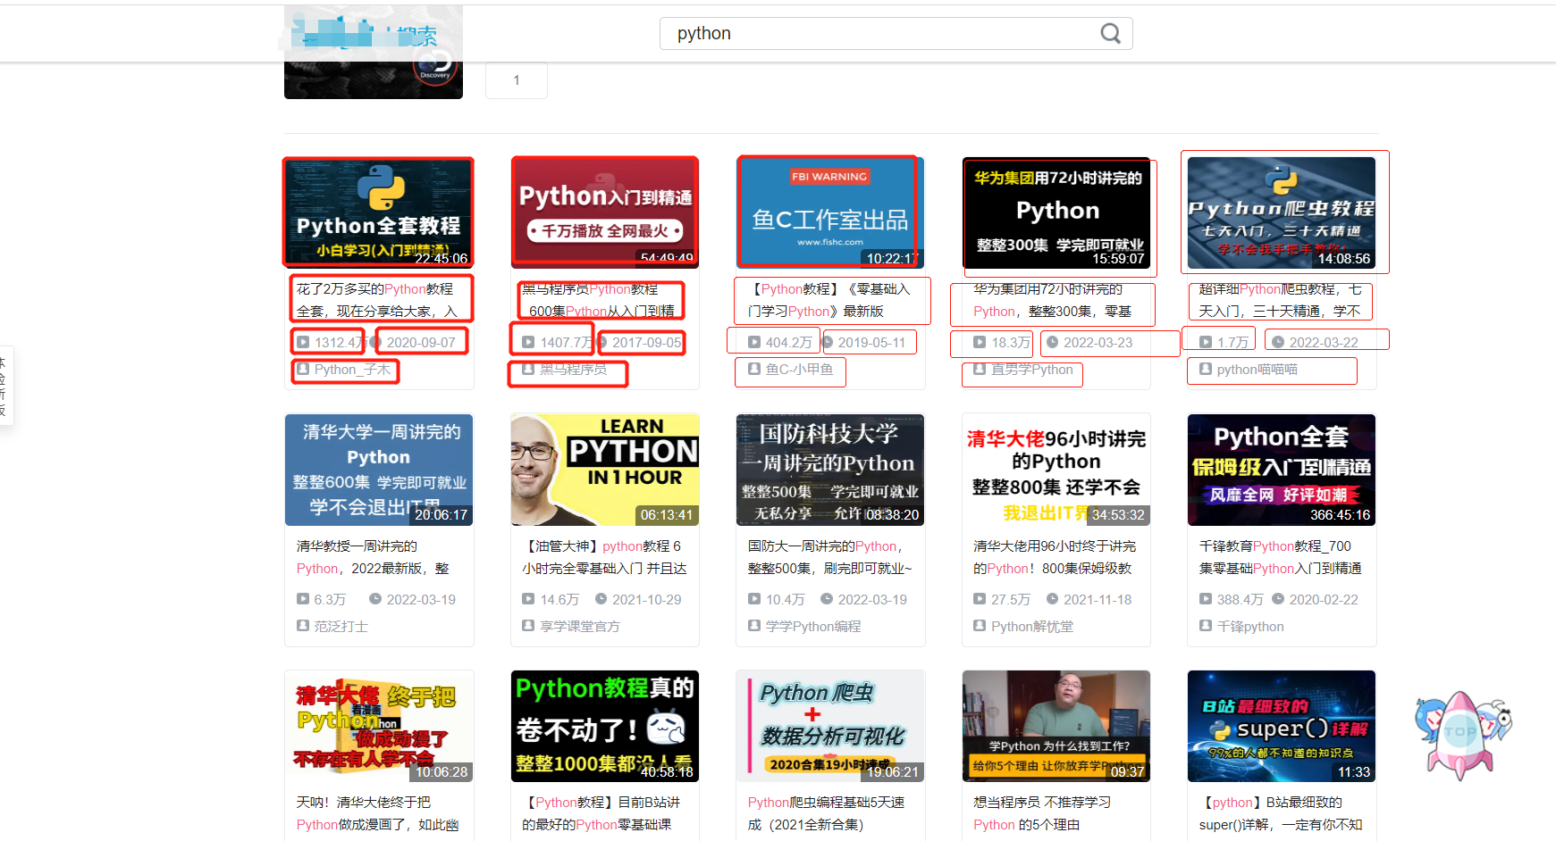This screenshot has height=841, width=1556.
Task: Click play count icon beside 1407.7万
Action: click(528, 343)
